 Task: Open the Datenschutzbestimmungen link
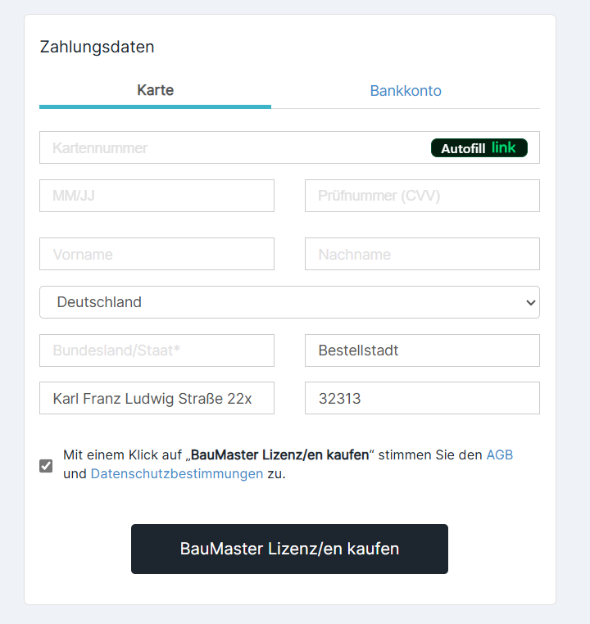click(x=177, y=473)
